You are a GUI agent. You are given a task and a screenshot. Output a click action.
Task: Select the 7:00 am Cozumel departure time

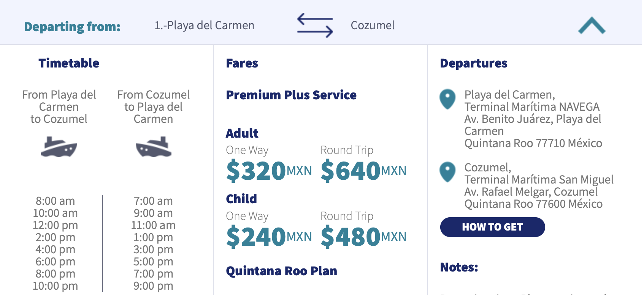[153, 201]
